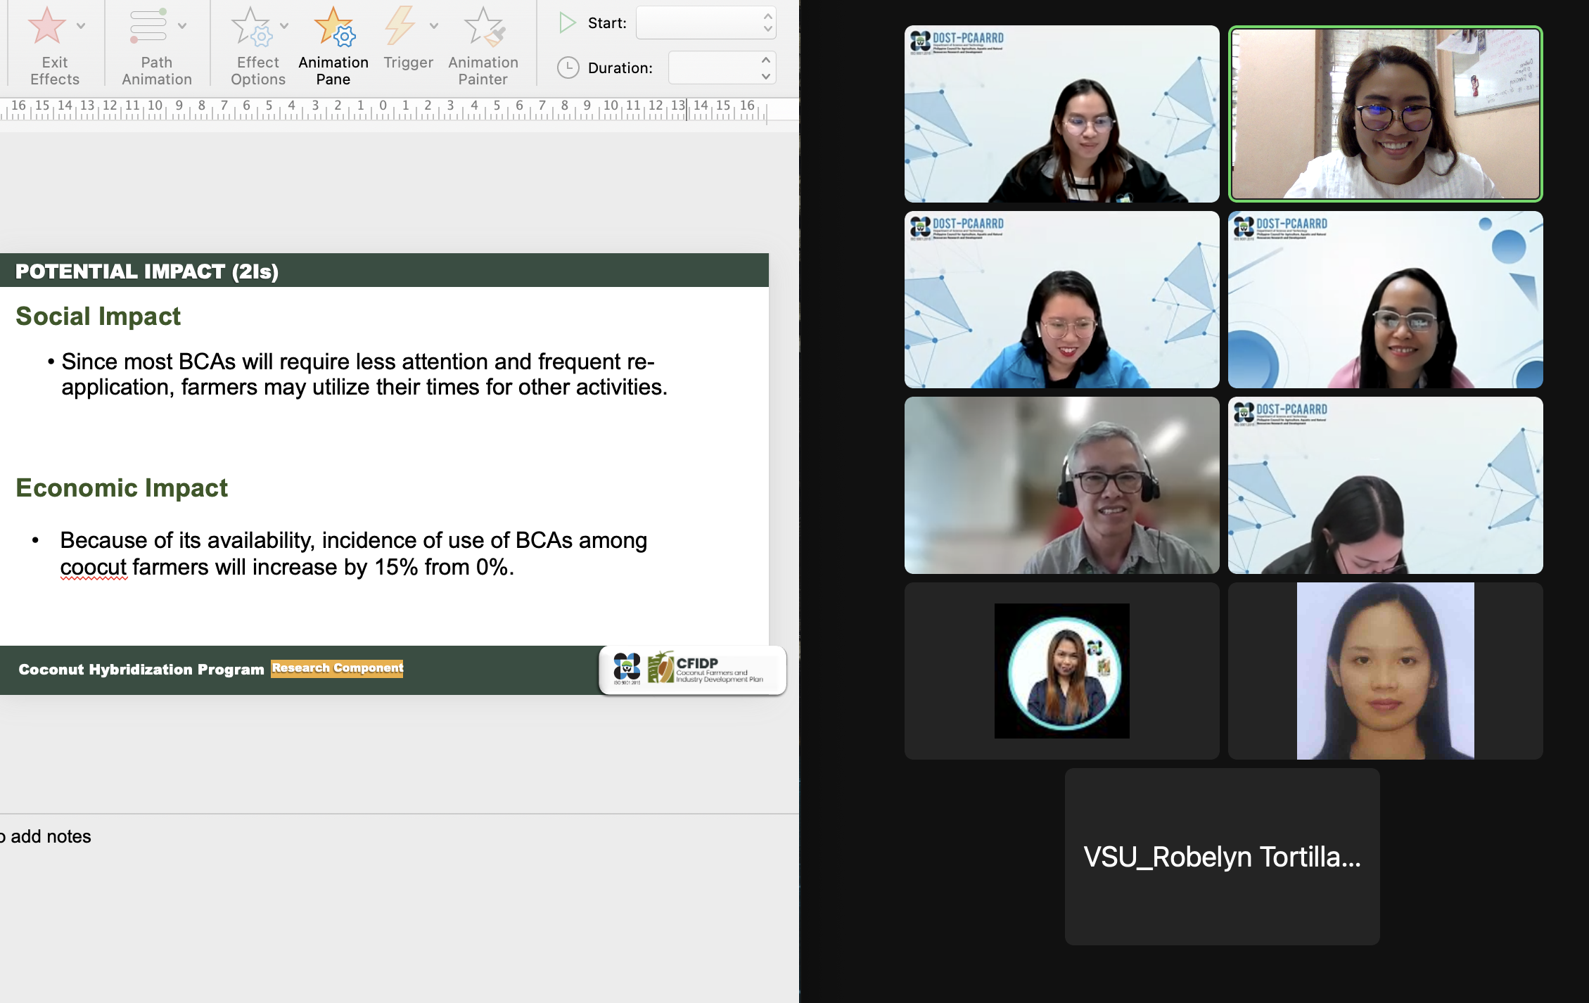Click the POTENTIAL IMPACT (2Is) slide title
The image size is (1589, 1003).
pos(147,271)
